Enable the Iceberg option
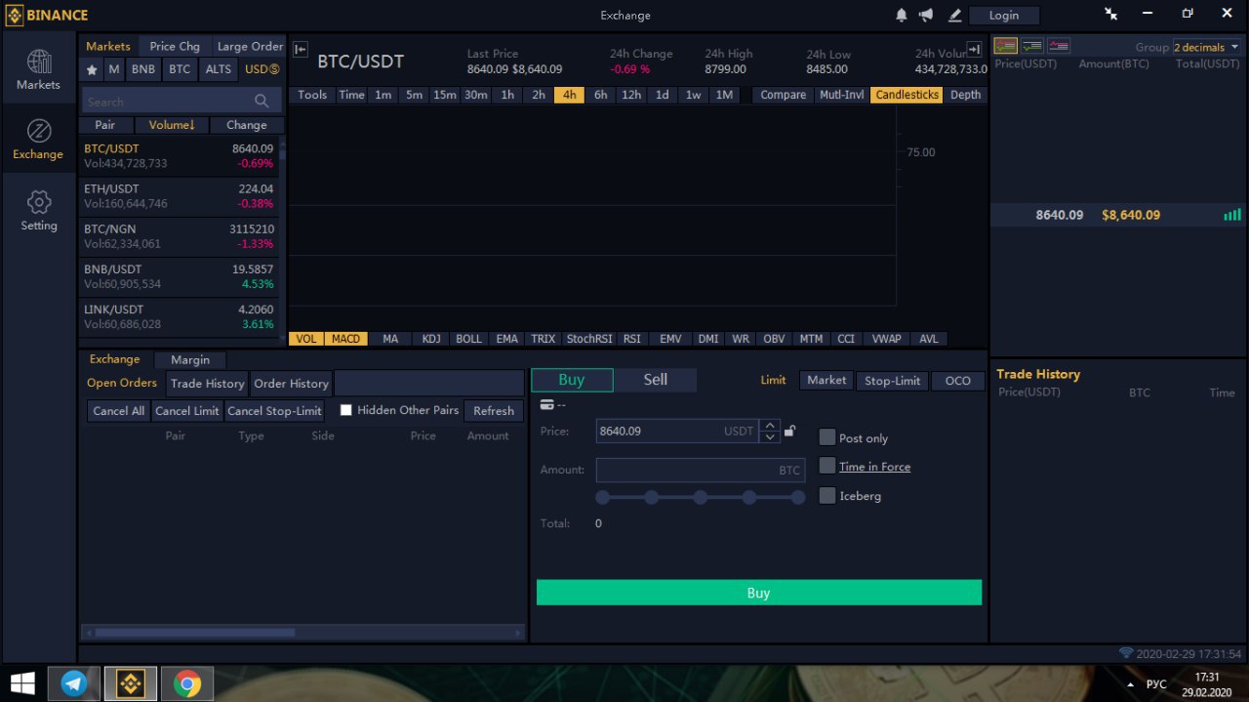1249x702 pixels. [827, 495]
